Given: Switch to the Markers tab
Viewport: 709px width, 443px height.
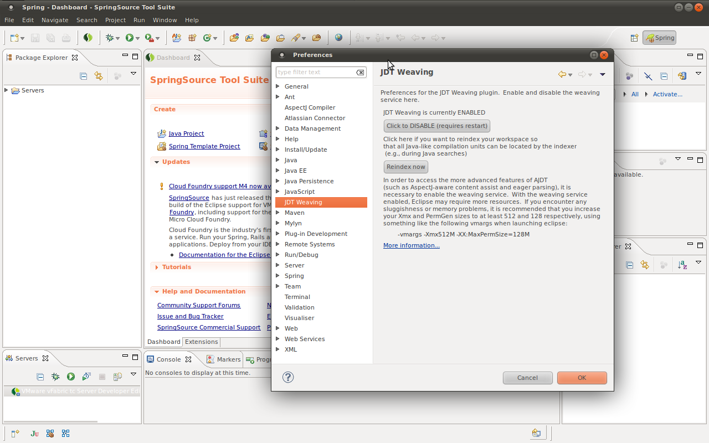Looking at the screenshot, I should 224,359.
